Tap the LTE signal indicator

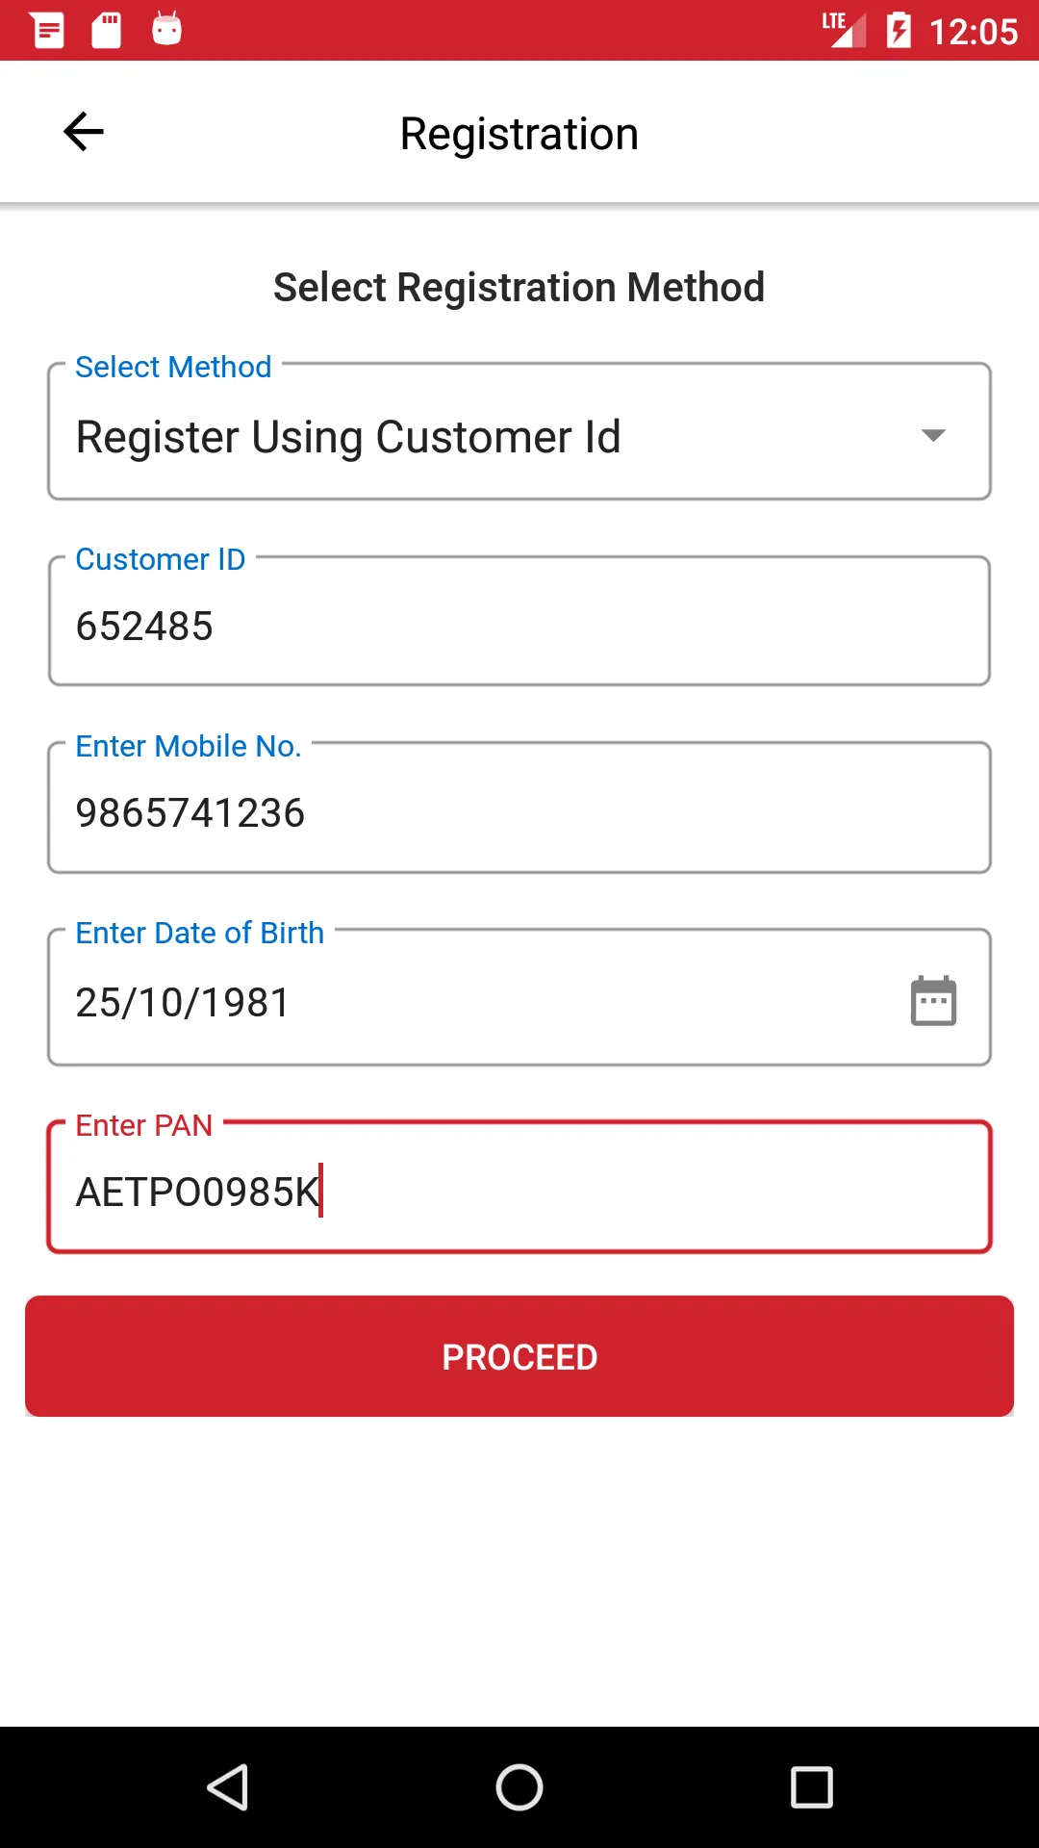pyautogui.click(x=843, y=30)
